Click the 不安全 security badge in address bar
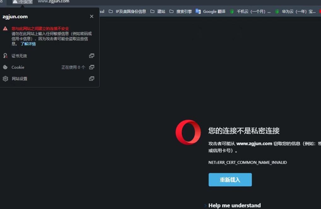The image size is (321, 209). [22, 2]
